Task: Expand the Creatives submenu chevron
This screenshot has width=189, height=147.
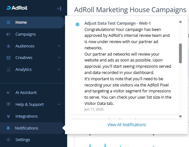Action: click(x=59, y=58)
